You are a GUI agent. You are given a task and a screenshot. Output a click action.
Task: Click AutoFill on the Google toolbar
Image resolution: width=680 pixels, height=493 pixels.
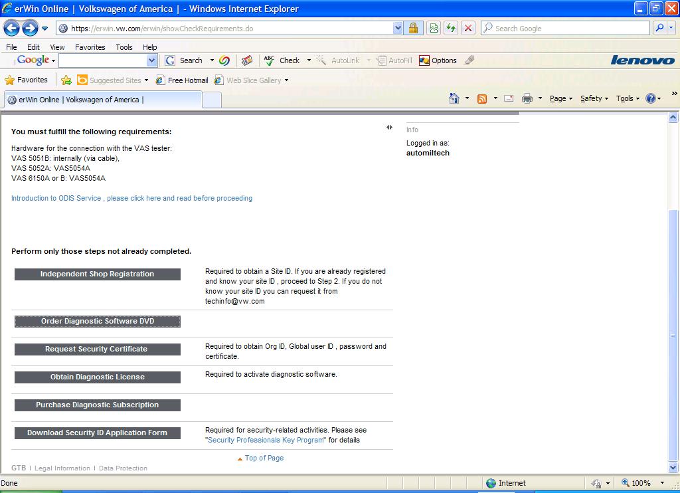tap(394, 60)
